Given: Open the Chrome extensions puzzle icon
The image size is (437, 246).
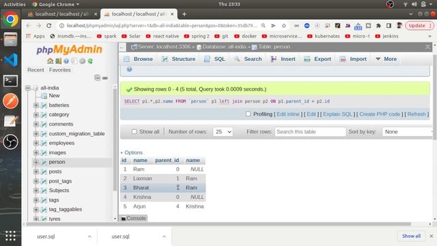Looking at the screenshot, I should (x=378, y=26).
